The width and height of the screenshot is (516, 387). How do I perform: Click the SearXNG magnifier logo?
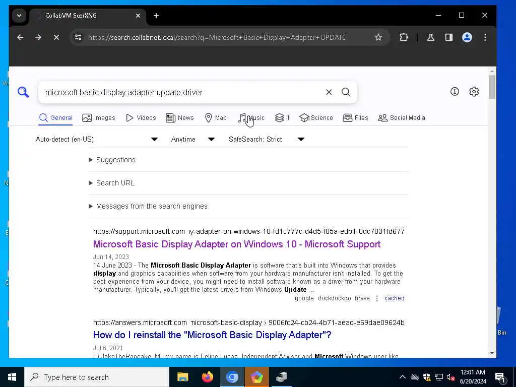coord(23,92)
